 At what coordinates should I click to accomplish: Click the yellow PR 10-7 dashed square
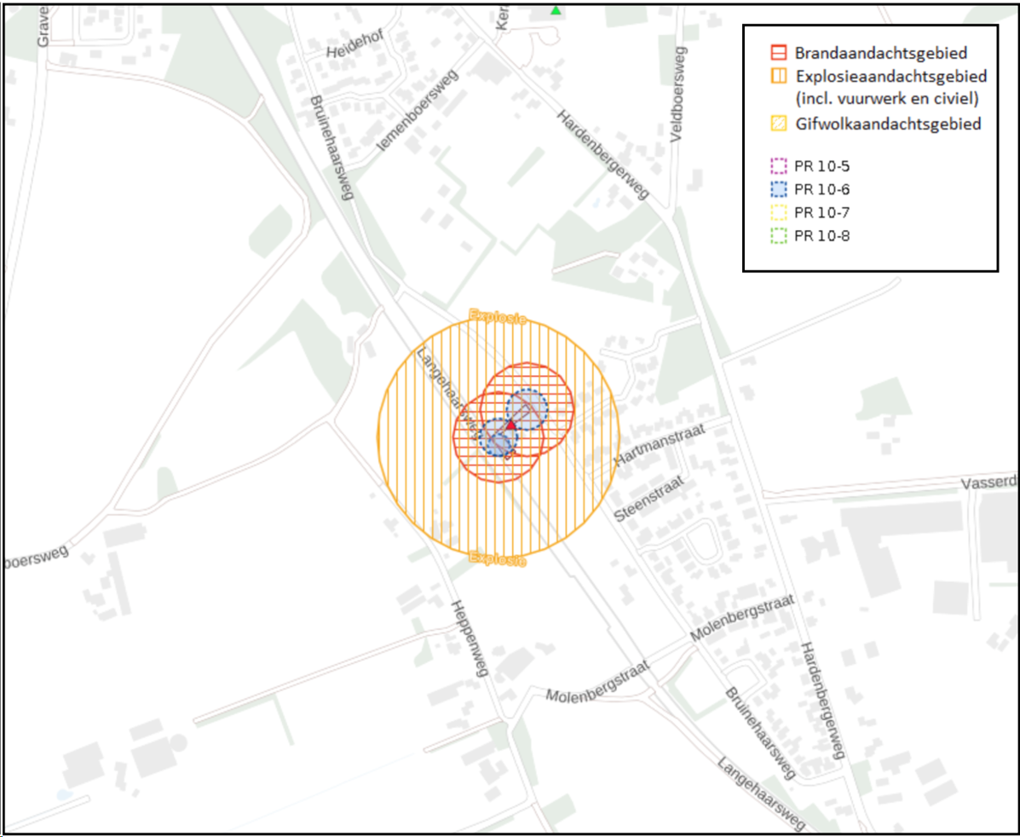[x=778, y=212]
